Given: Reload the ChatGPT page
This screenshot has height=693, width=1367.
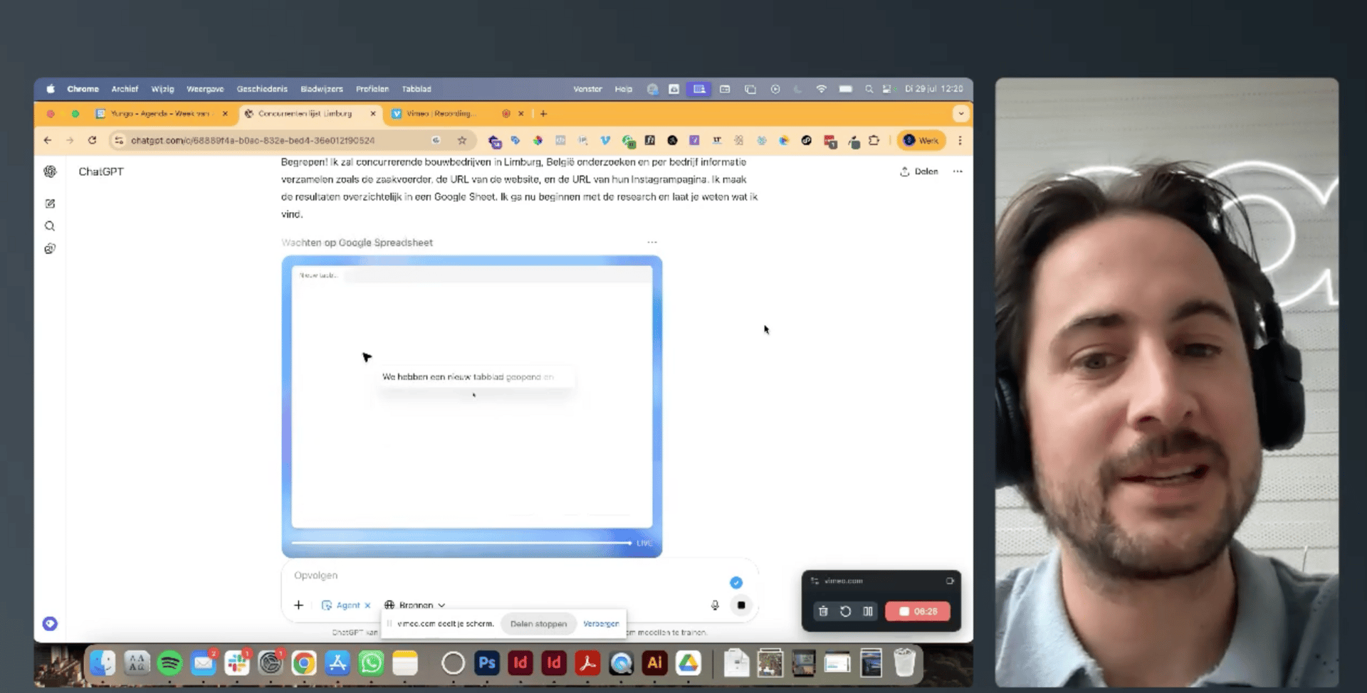Looking at the screenshot, I should click(92, 141).
